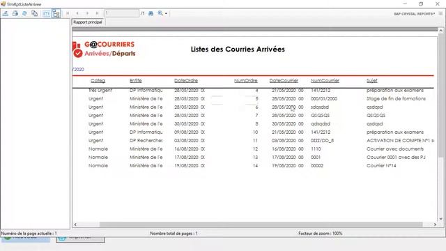
Task: Minimize the frmRptListeArrivee window
Action: coord(405,4)
